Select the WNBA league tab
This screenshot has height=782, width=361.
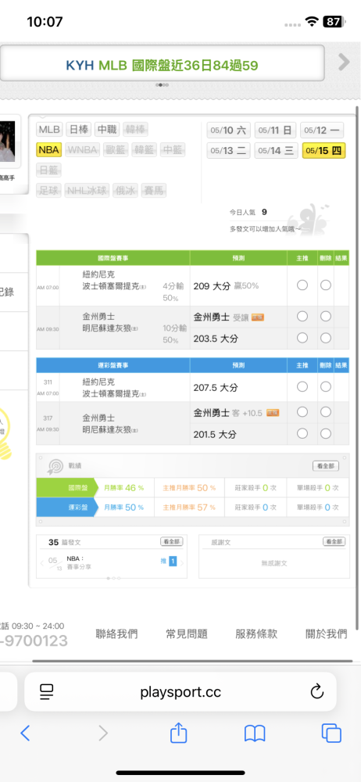click(82, 149)
